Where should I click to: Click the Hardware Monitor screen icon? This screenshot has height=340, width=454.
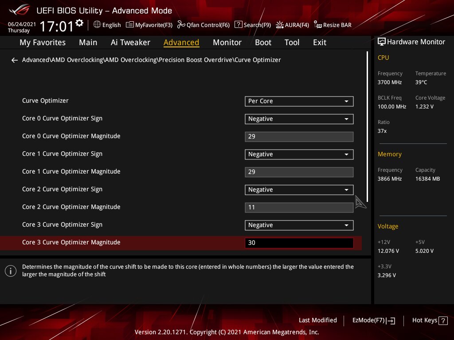point(382,42)
